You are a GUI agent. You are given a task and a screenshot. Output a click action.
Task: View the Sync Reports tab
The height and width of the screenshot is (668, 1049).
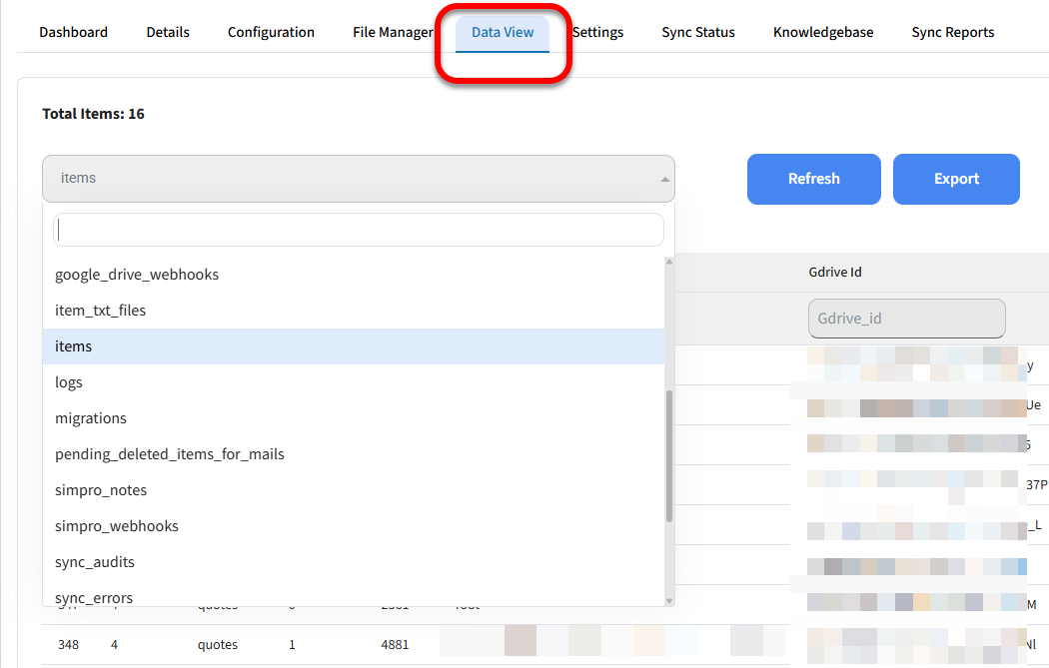tap(952, 32)
